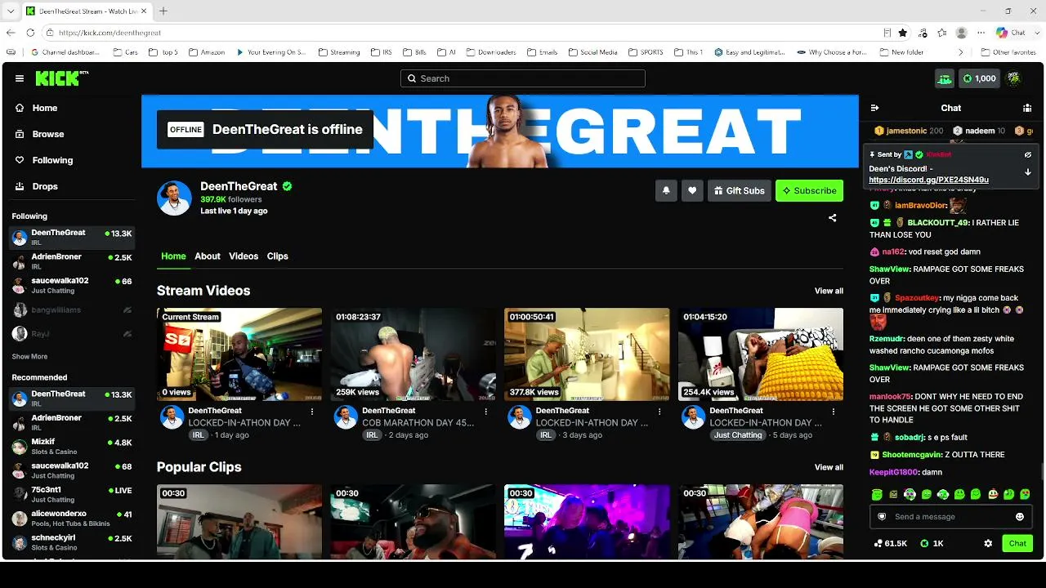Viewport: 1046px width, 588px height.
Task: Open the browser tab list dropdown
Action: tap(10, 11)
